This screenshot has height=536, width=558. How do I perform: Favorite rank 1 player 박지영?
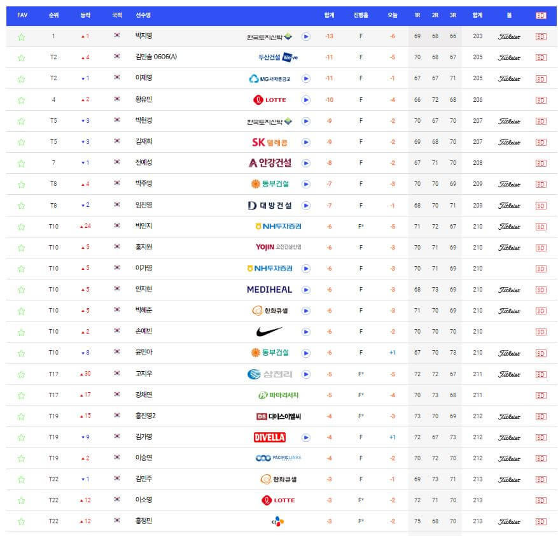click(22, 37)
